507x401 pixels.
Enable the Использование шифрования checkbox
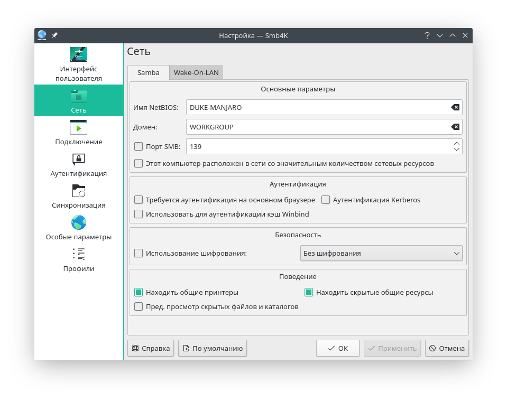139,253
